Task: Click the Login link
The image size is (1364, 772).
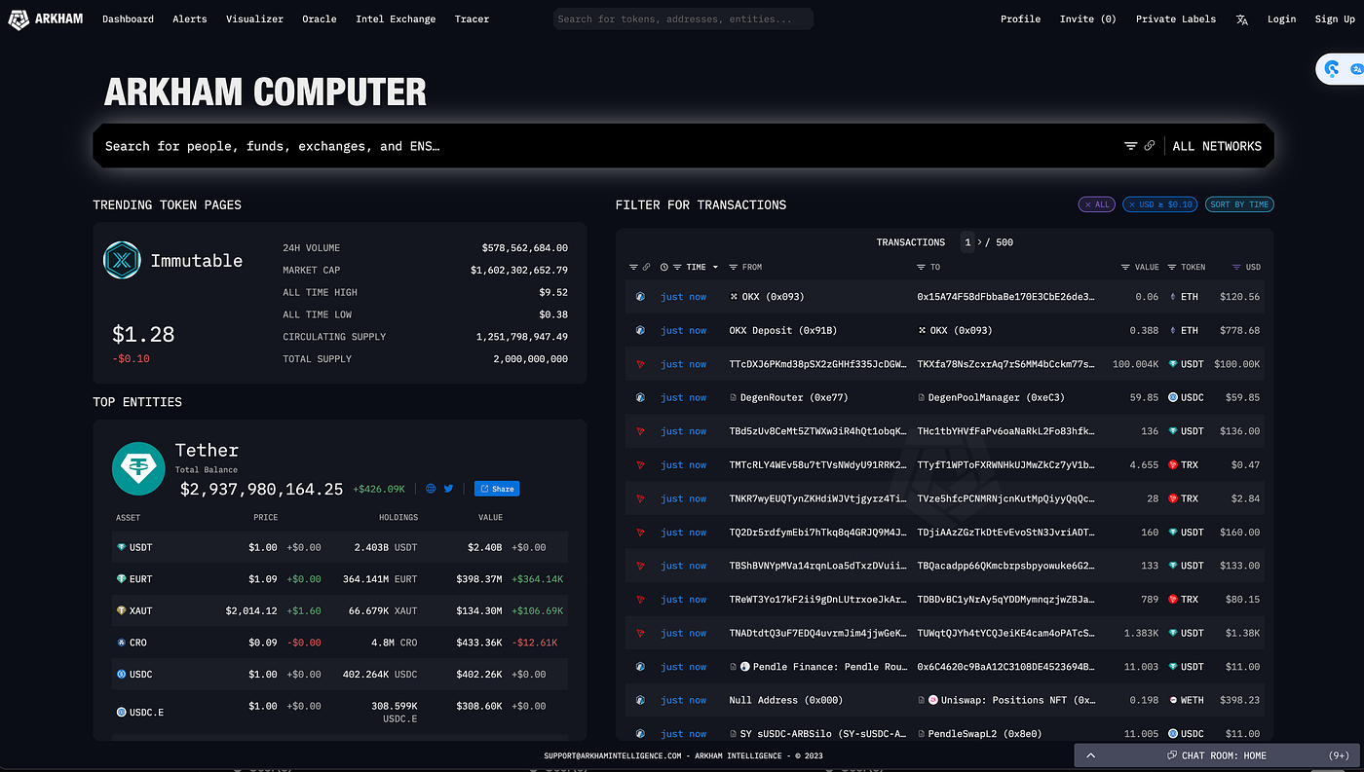Action: (1281, 19)
